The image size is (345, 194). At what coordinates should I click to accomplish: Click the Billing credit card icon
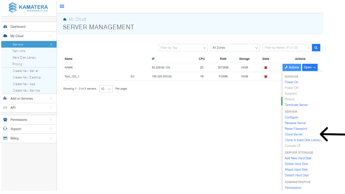click(x=5, y=138)
